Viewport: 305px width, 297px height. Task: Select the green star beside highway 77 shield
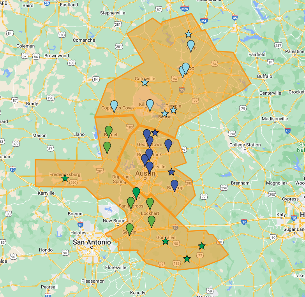202,246
